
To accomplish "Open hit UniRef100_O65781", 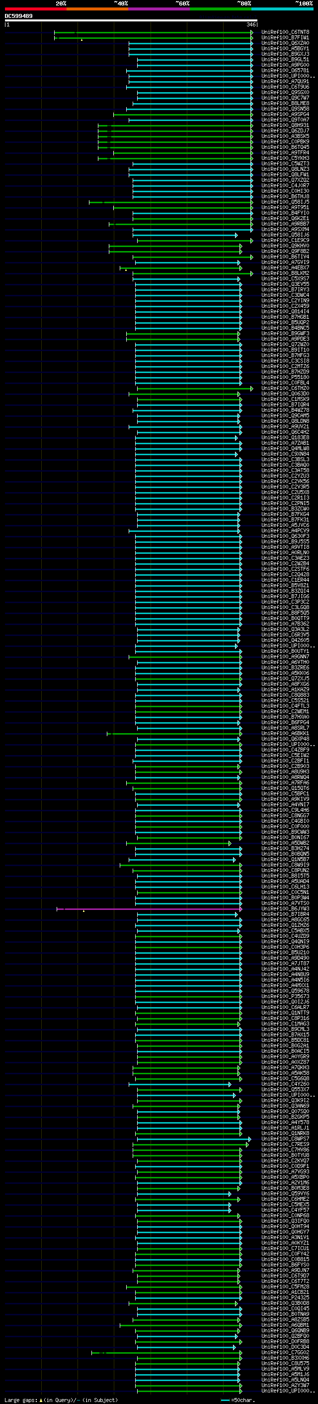I will pyautogui.click(x=285, y=71).
